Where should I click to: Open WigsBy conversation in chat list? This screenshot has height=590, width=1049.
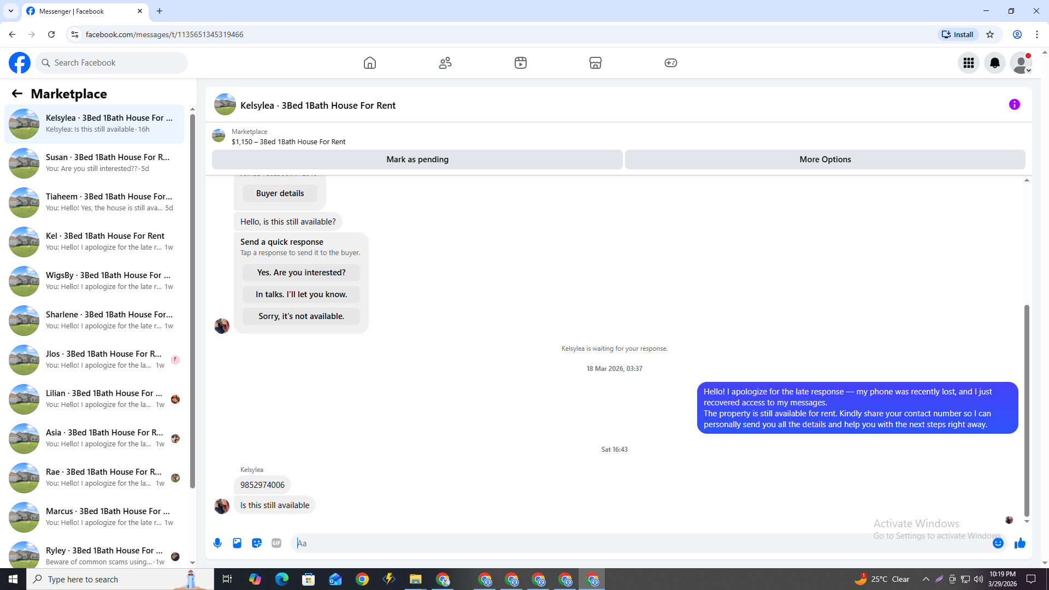click(x=95, y=281)
